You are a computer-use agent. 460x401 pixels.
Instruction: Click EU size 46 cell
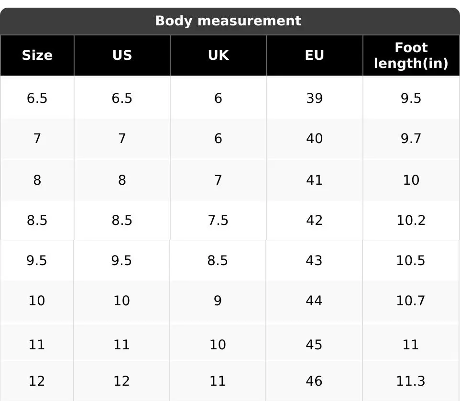point(314,381)
